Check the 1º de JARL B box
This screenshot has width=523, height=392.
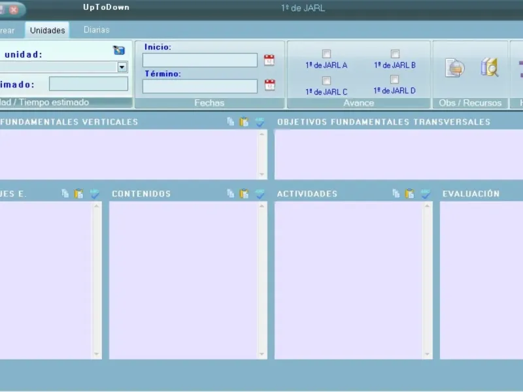[x=395, y=54]
